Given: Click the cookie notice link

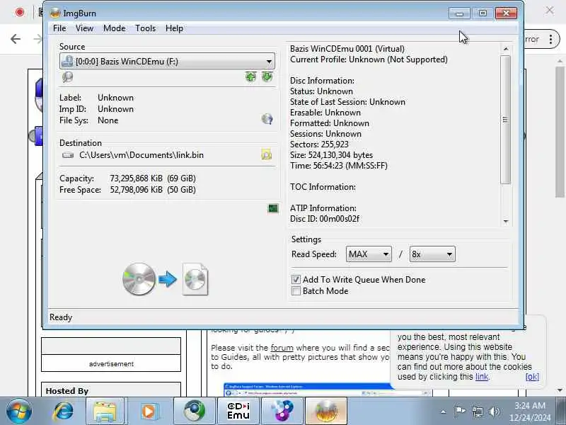Looking at the screenshot, I should pos(482,377).
